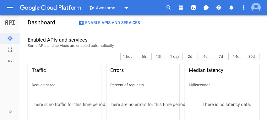Click the search magnifier icon

point(168,7)
